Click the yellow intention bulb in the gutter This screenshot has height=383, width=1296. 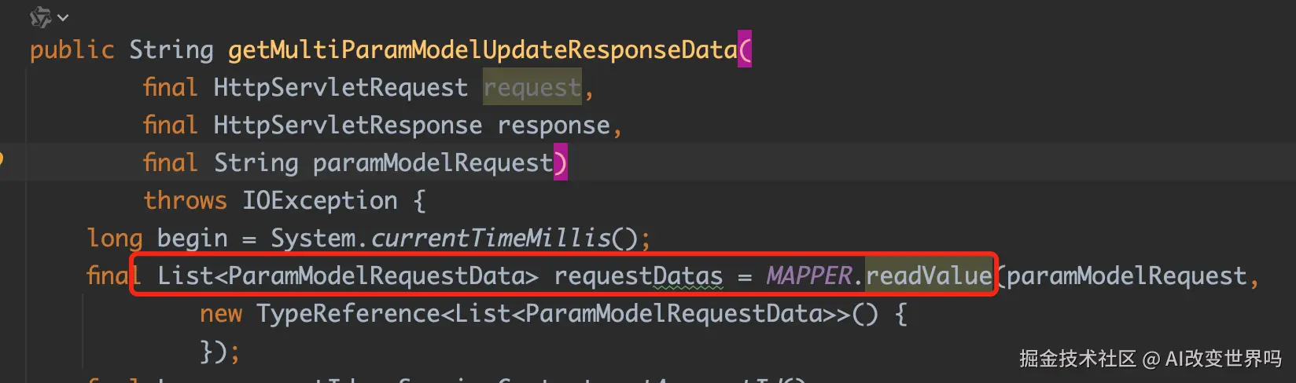pos(2,159)
